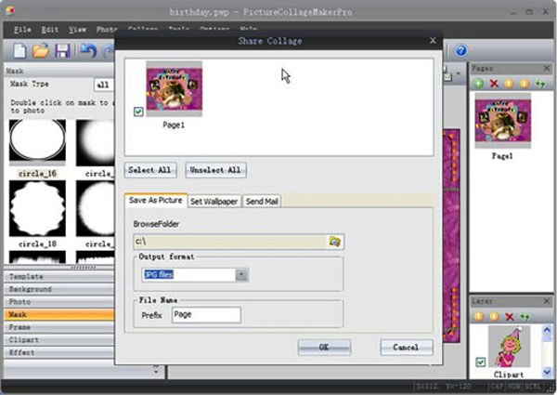
Task: Save project using the floppy disk icon
Action: click(x=63, y=50)
